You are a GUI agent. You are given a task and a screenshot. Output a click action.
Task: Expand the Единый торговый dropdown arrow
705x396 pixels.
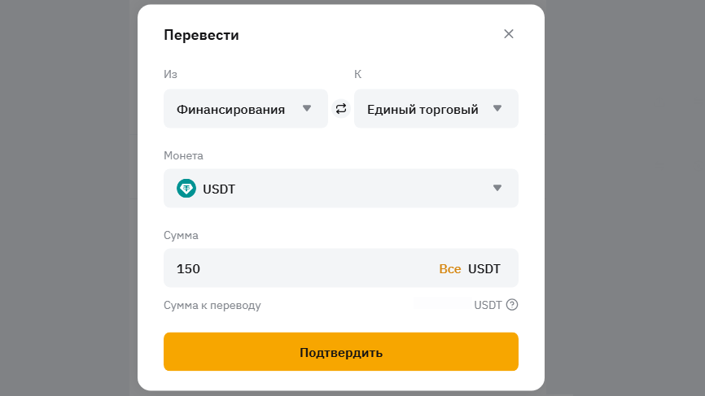[x=497, y=108]
